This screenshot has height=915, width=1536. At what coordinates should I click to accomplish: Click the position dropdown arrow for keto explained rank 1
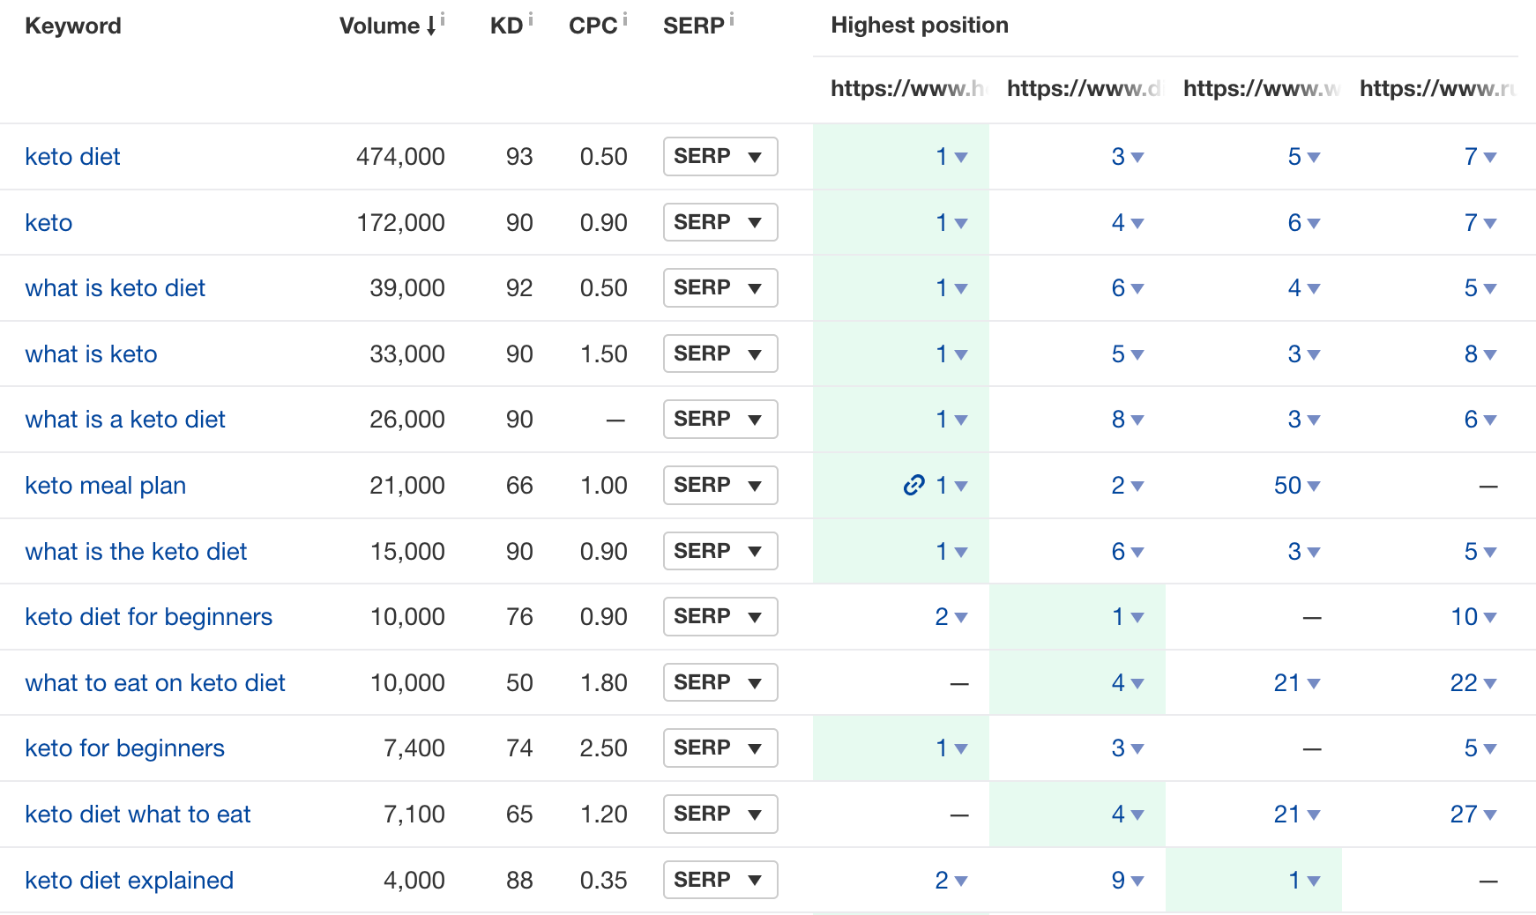1313,880
